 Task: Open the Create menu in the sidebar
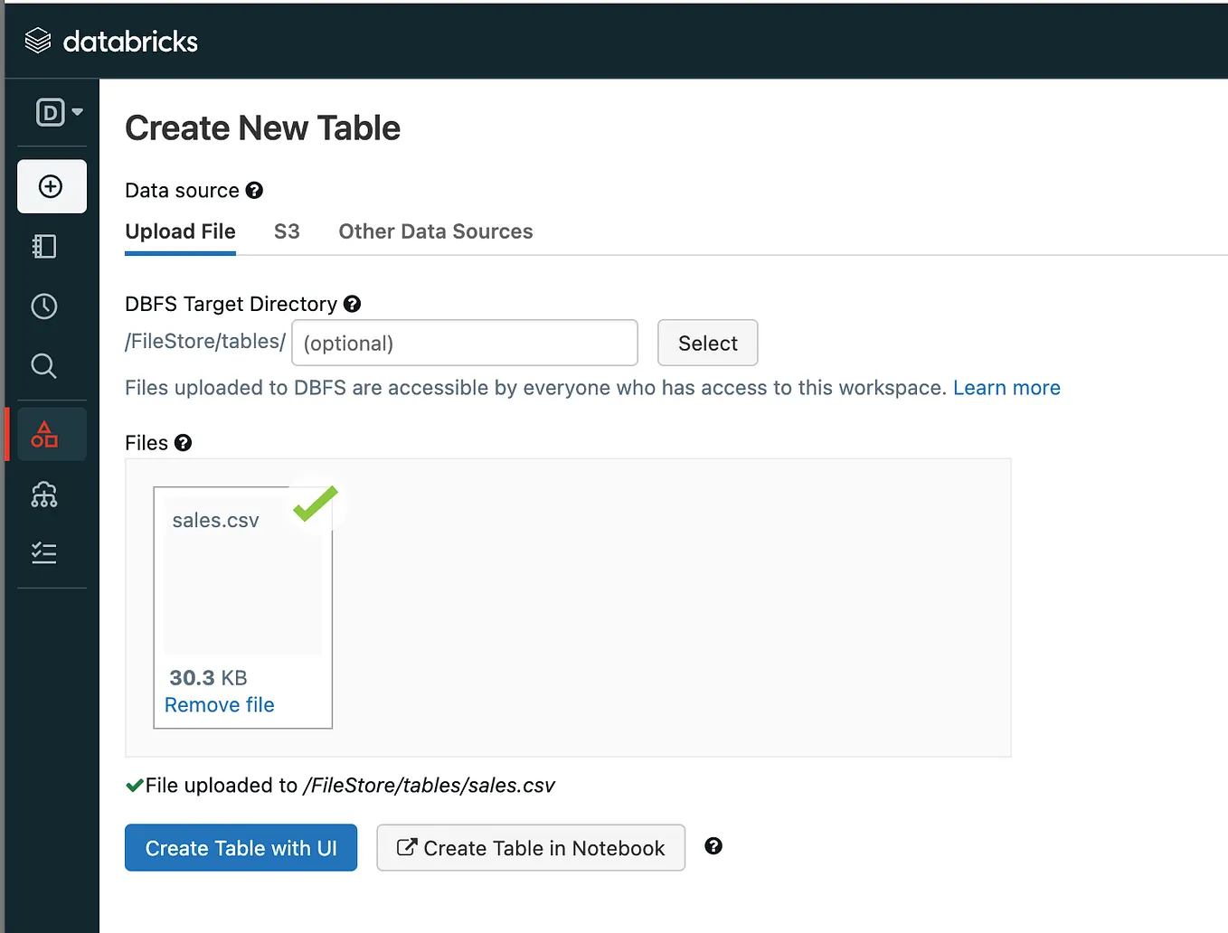(52, 186)
